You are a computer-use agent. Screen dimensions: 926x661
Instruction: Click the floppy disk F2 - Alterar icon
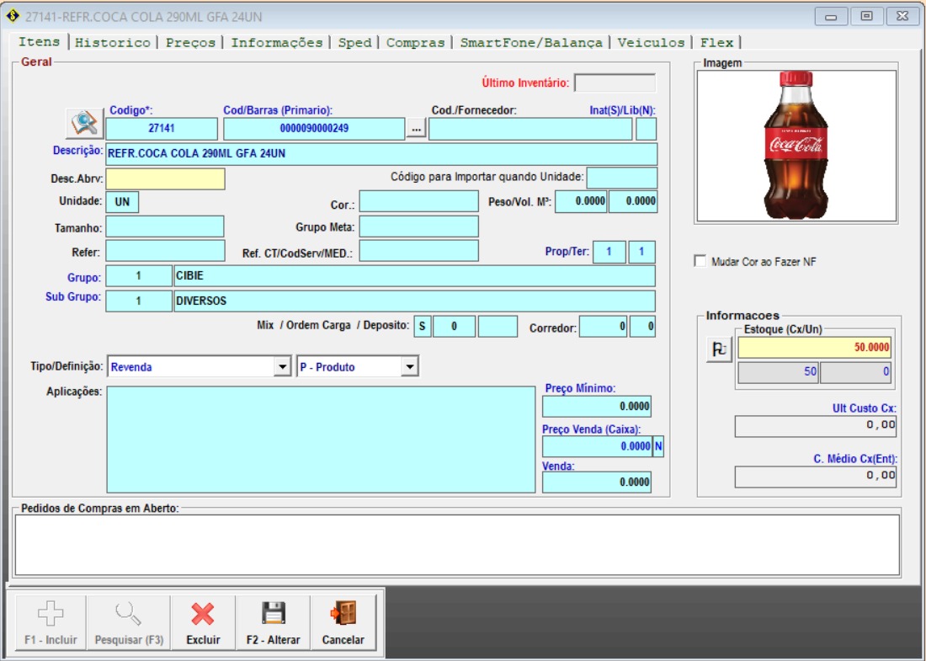click(274, 615)
